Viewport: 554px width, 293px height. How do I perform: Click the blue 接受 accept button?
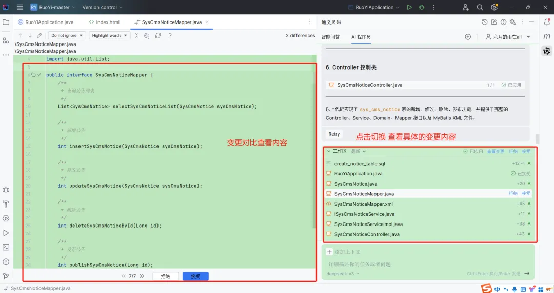195,276
